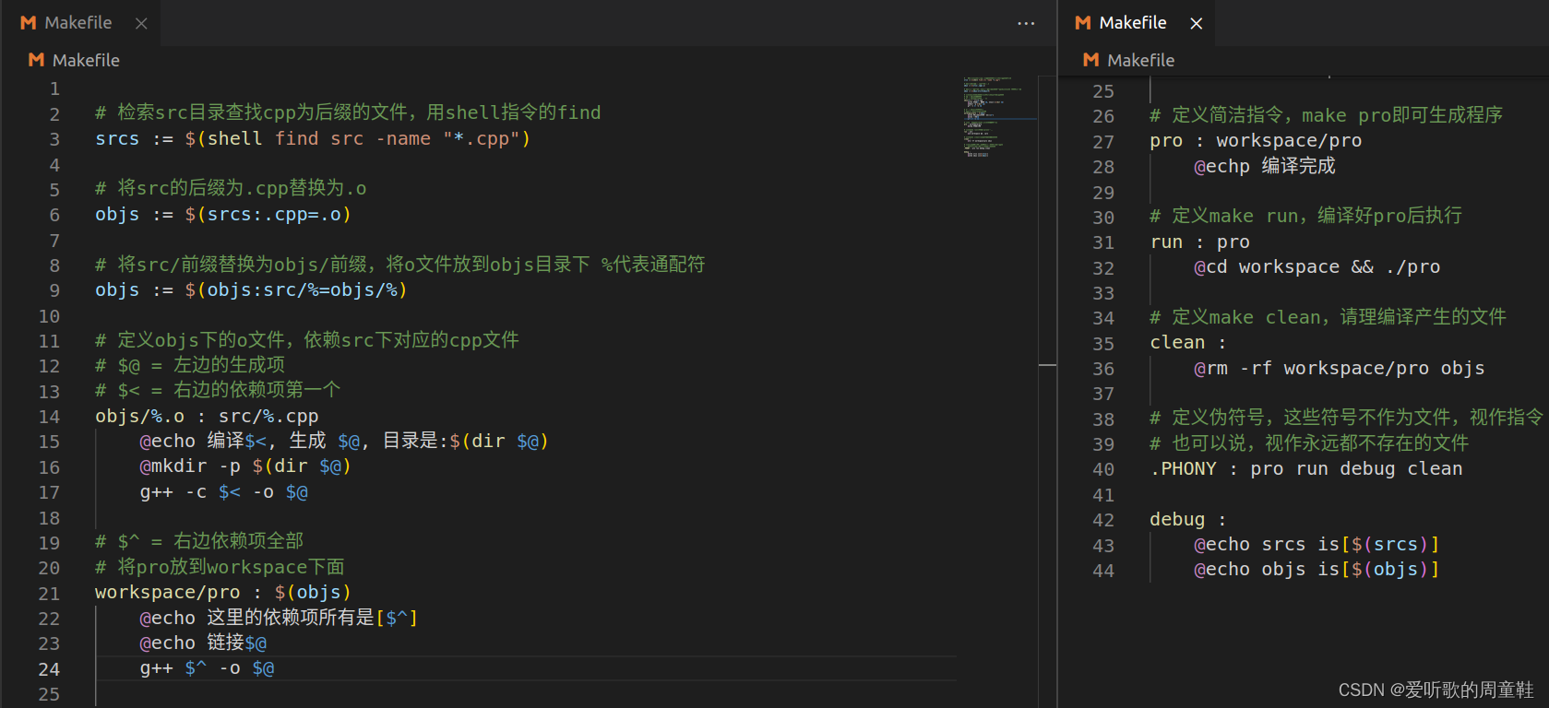The height and width of the screenshot is (708, 1549).
Task: Click the Makefile icon in left breadcrumb
Action: (x=36, y=60)
